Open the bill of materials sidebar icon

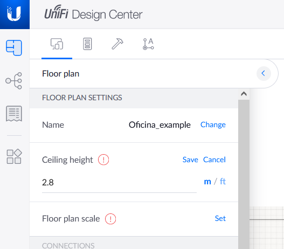[14, 114]
